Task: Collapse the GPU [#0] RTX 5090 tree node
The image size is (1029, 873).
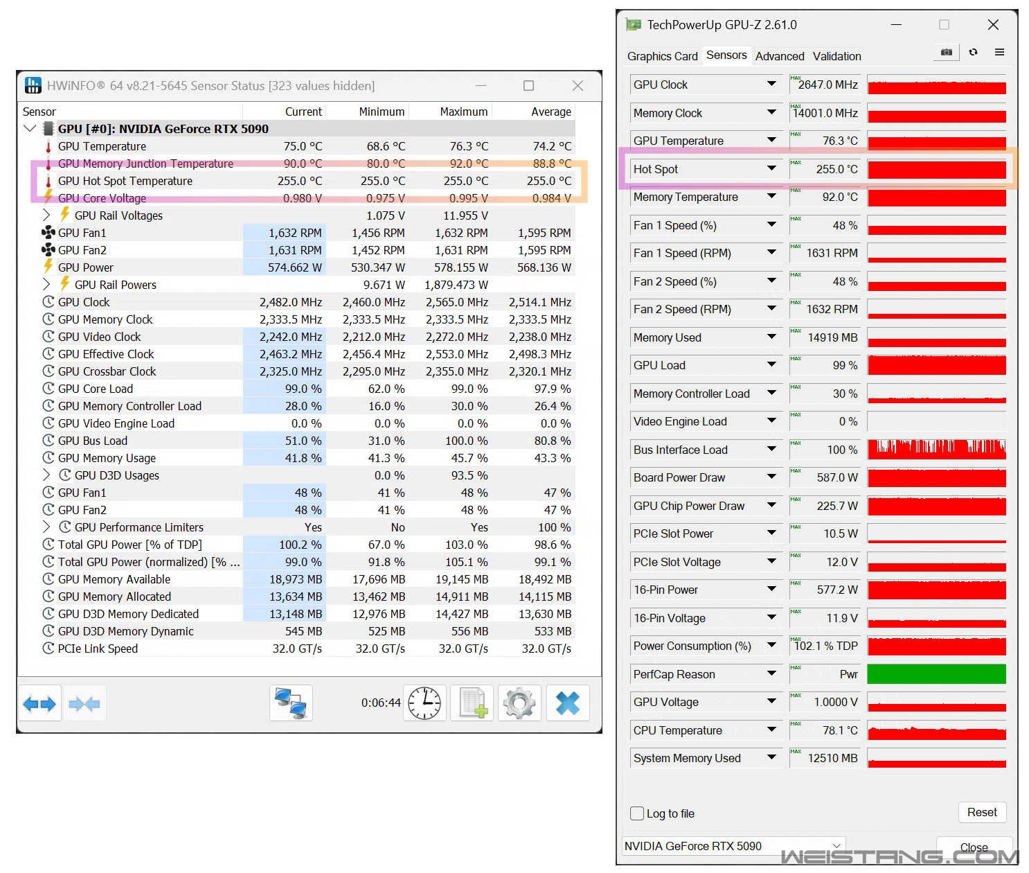Action: 30,129
